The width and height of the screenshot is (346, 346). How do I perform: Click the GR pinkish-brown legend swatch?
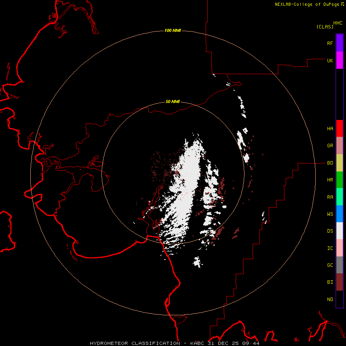coord(339,146)
